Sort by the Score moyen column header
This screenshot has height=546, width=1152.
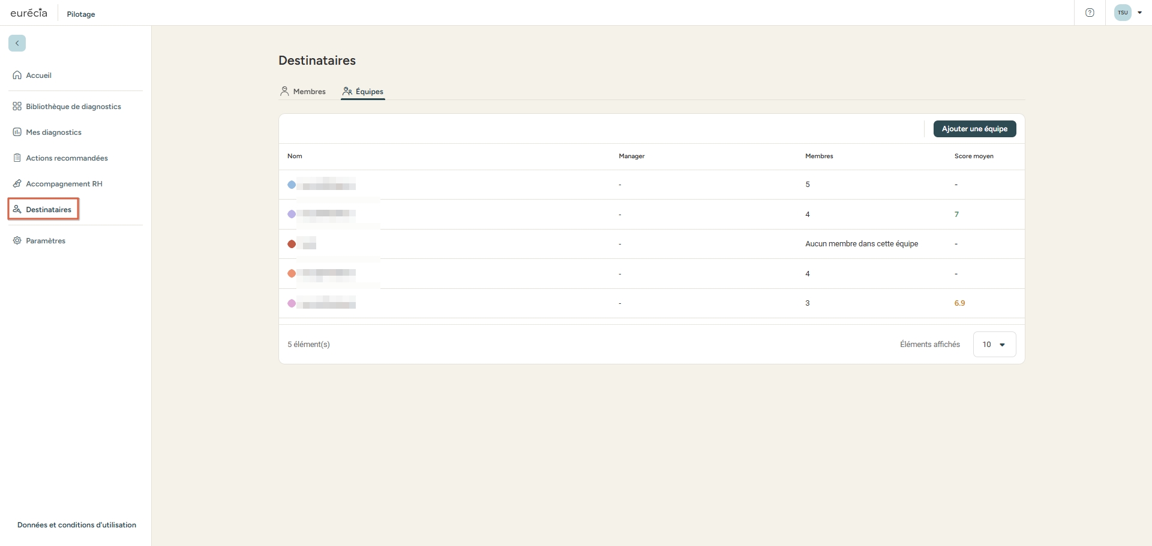coord(974,156)
